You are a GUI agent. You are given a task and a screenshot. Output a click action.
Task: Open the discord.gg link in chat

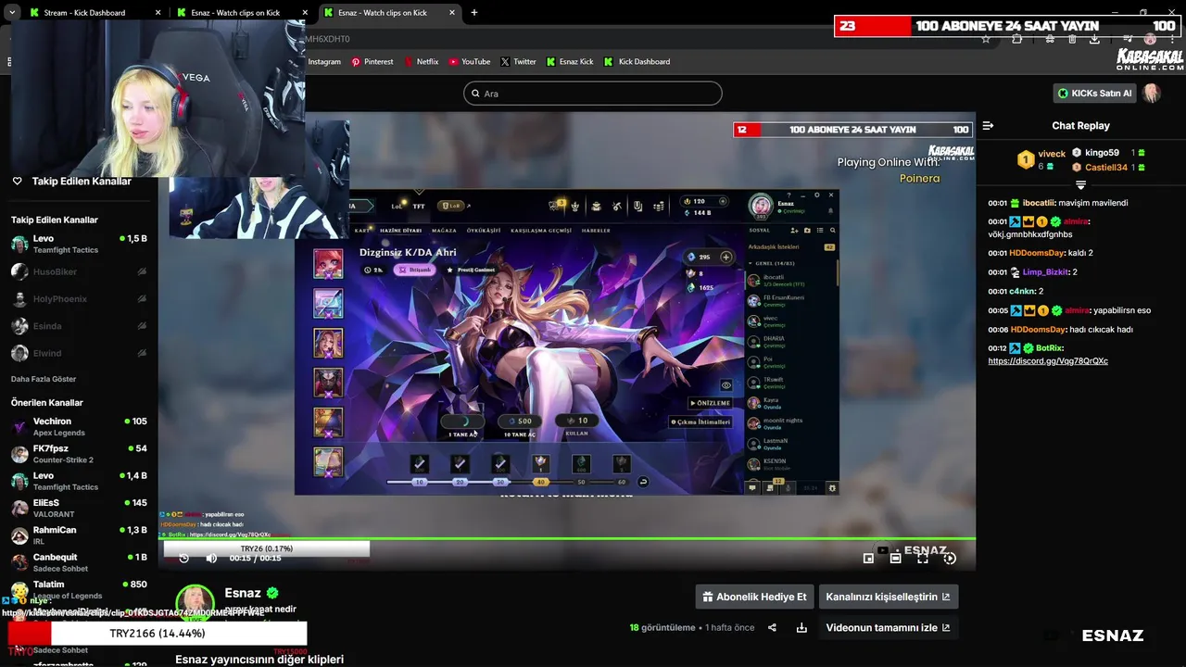(x=1048, y=361)
